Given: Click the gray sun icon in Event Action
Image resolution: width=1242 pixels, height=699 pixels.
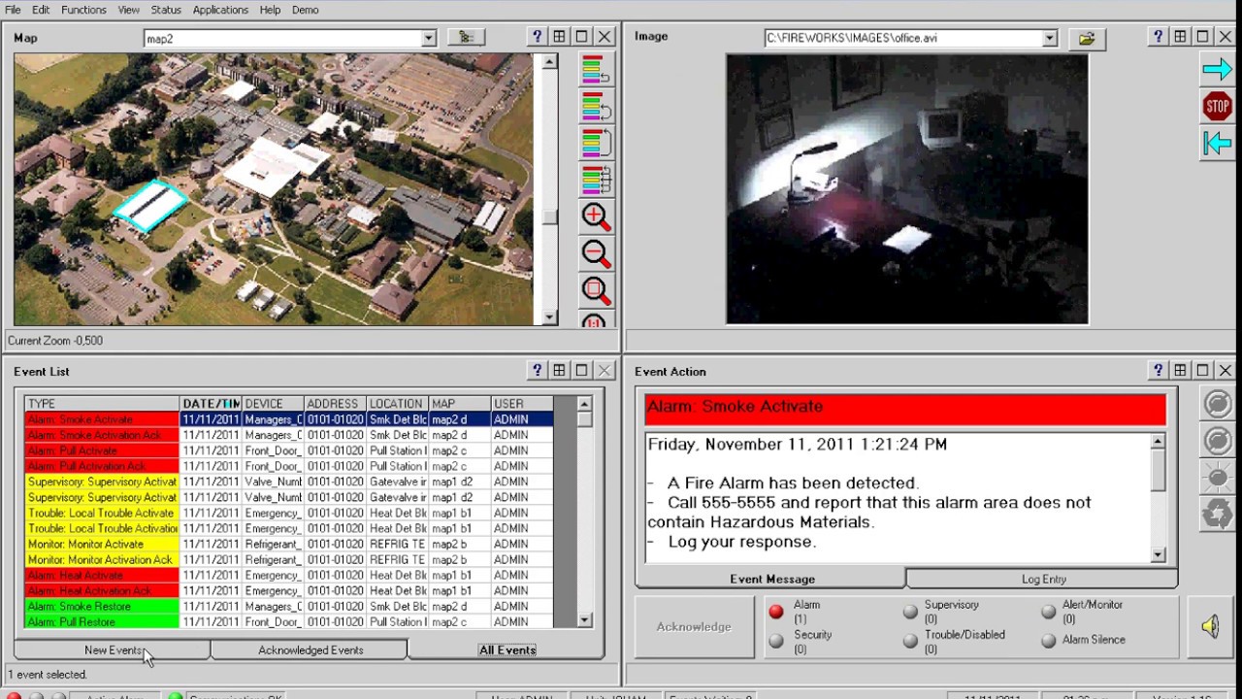Looking at the screenshot, I should coord(1217,477).
